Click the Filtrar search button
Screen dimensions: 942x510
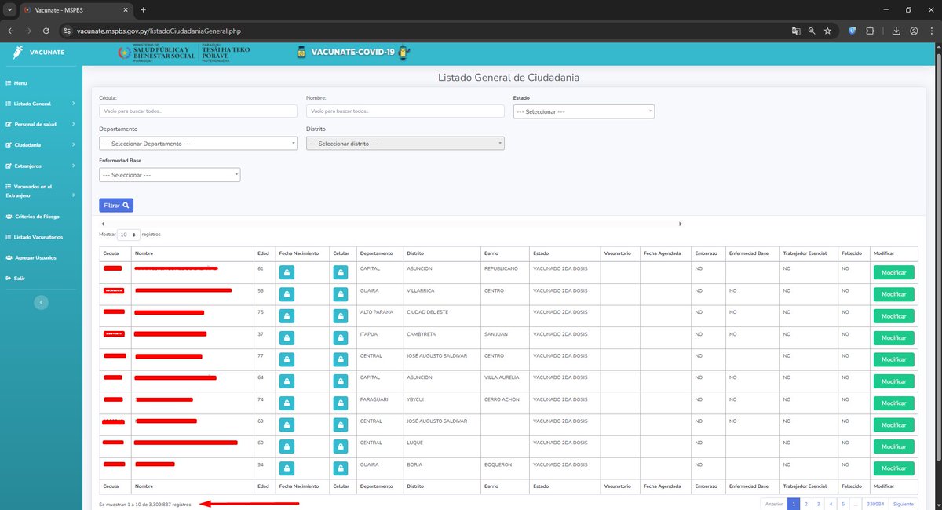[x=116, y=205]
